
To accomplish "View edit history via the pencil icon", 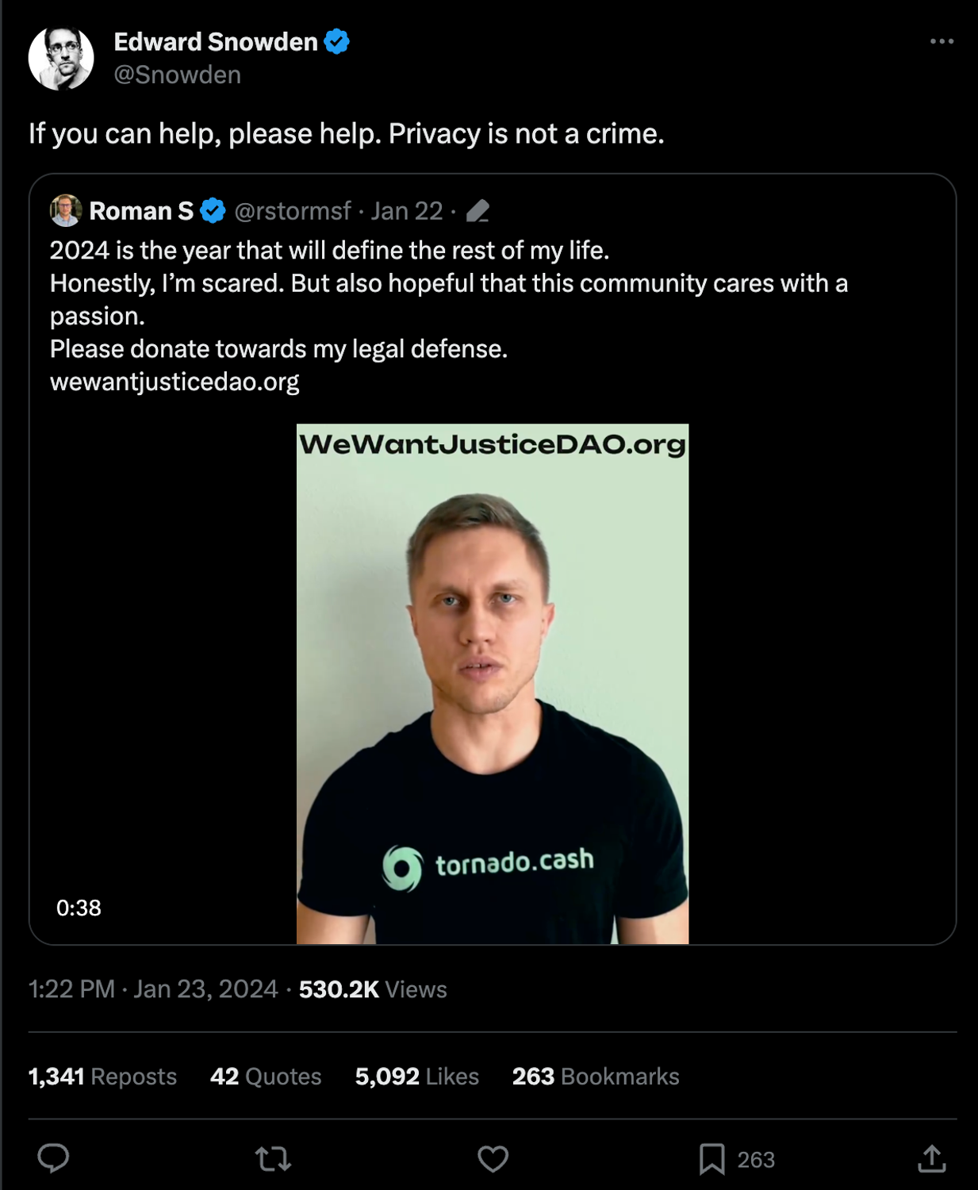I will tap(477, 211).
